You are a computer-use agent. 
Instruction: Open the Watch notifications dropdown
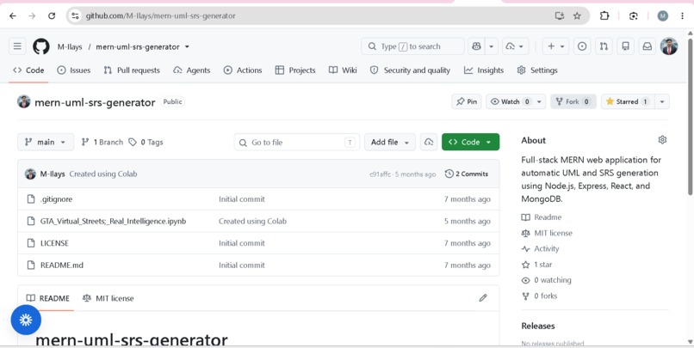[x=516, y=101]
